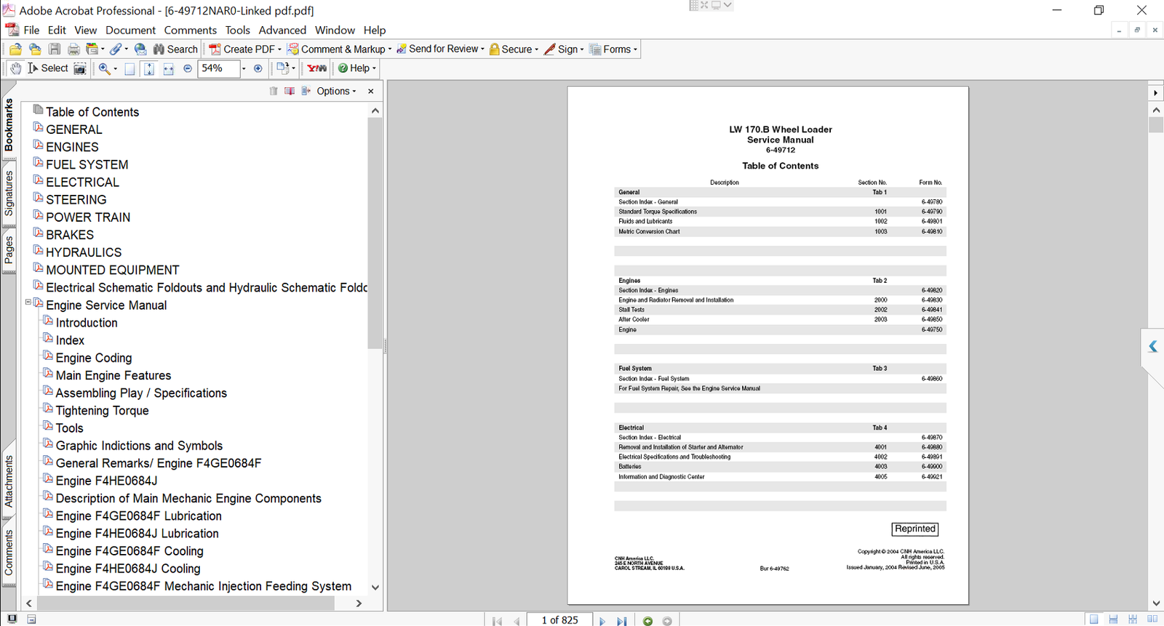Select the Hand tool
The height and width of the screenshot is (626, 1164).
tap(15, 68)
